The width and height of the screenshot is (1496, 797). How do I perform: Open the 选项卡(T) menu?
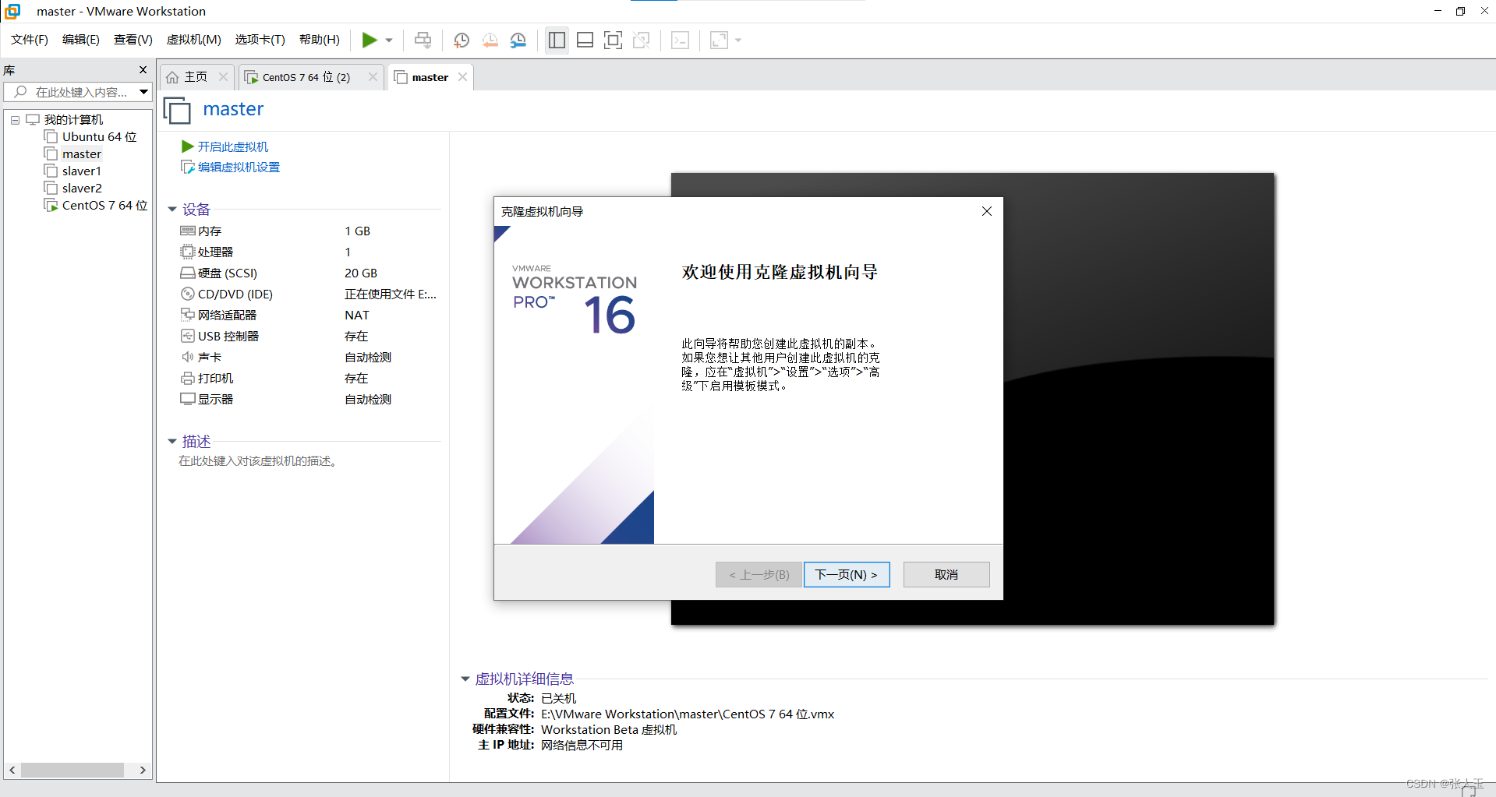260,40
